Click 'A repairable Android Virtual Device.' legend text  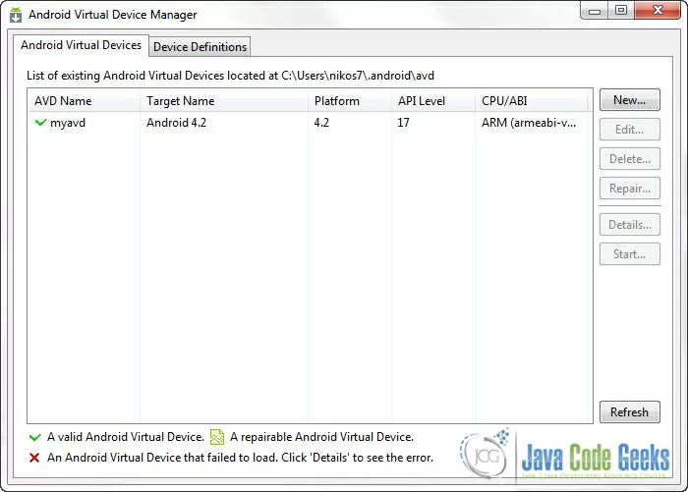(x=321, y=437)
